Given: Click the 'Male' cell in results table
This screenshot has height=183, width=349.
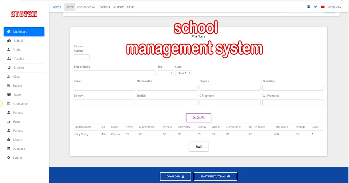Looking at the screenshot, I should pos(104,134).
